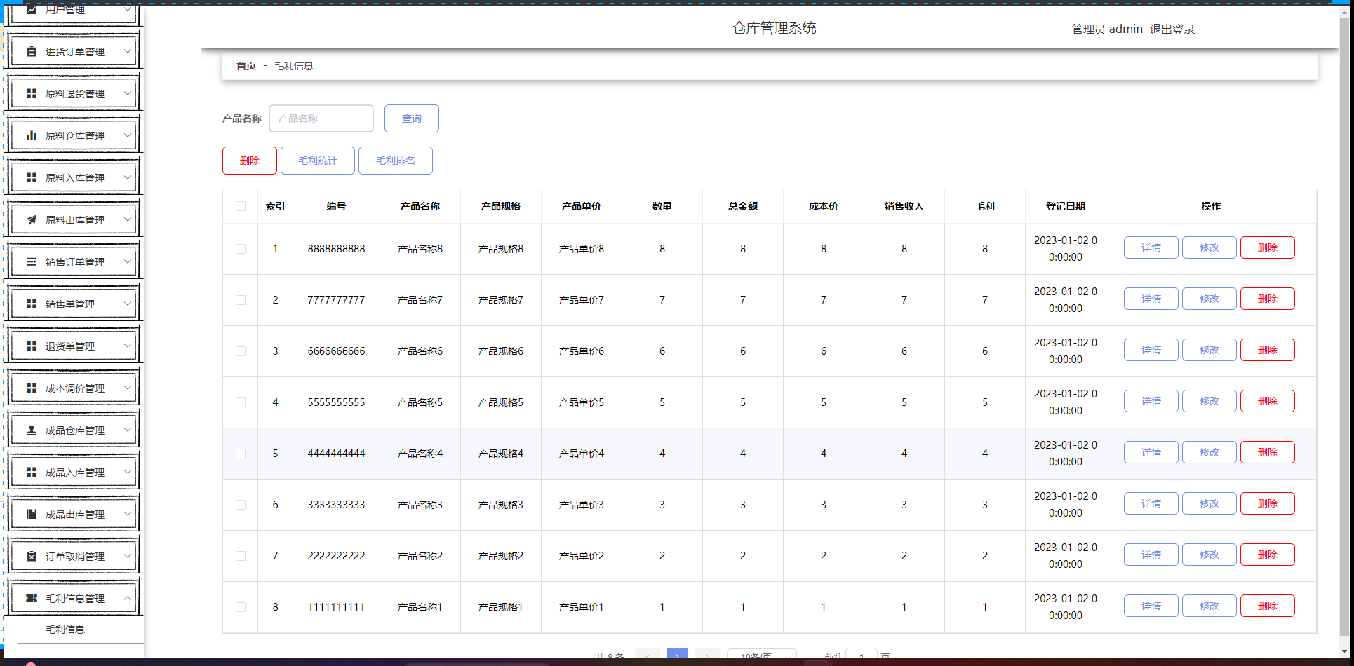
Task: Click the 成品入库管理 grid icon
Action: click(32, 473)
